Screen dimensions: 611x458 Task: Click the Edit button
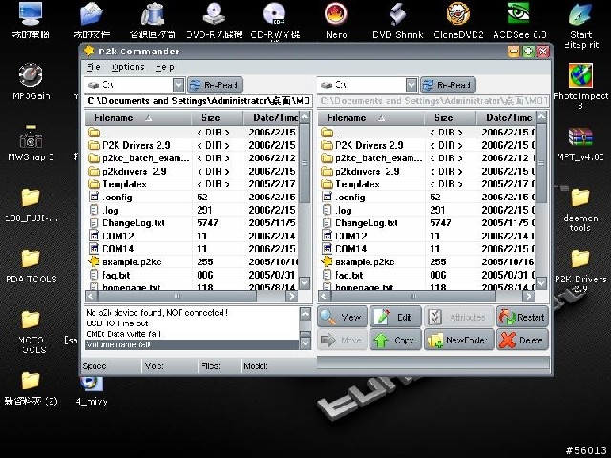point(395,317)
